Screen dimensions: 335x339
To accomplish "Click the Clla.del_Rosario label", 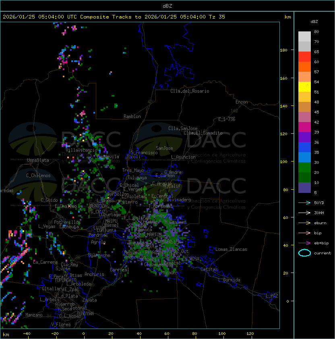I will (x=190, y=91).
